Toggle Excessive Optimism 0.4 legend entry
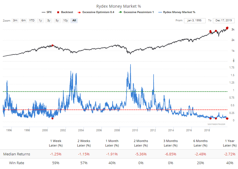The height and width of the screenshot is (169, 238). tap(96, 12)
